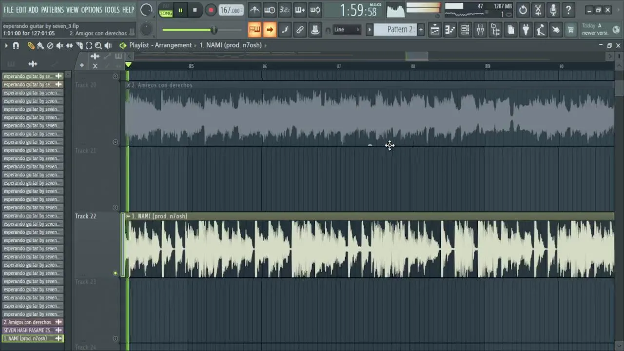The width and height of the screenshot is (624, 351).
Task: Select the Slip tool in playlist toolbar
Action: (70, 45)
